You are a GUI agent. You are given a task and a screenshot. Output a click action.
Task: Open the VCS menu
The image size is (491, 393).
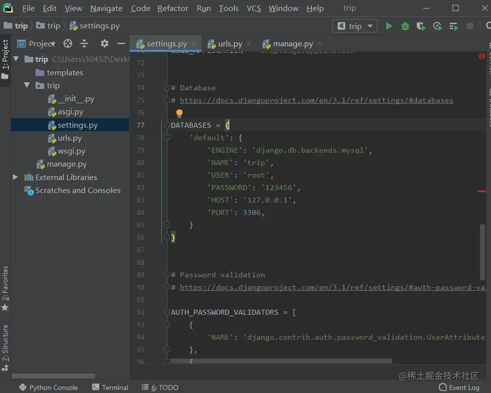[x=254, y=8]
